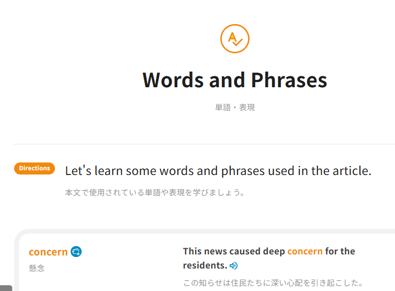Click highlighted 'concern' in the example sentence
Viewport: 395px width, 291px height.
point(305,251)
